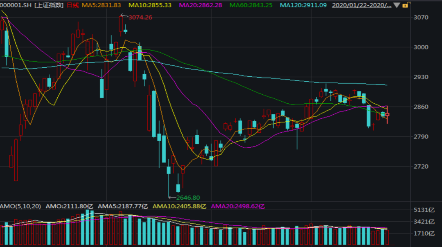Click the 3070 price axis label
Screen dimensions: 442x247
click(421, 17)
